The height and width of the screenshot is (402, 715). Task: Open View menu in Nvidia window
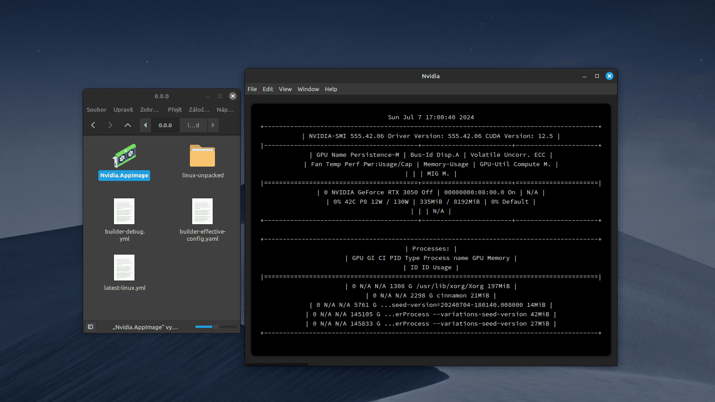click(285, 89)
